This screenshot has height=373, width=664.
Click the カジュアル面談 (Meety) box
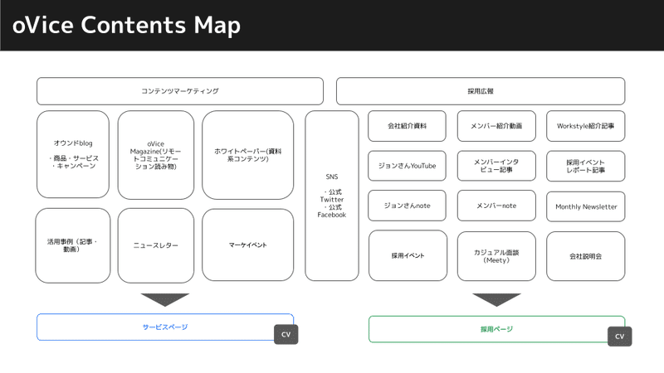point(496,256)
